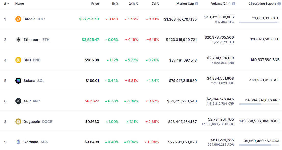282x150 pixels.
Task: Click Solana 24h change 5.81%
Action: (x=131, y=81)
